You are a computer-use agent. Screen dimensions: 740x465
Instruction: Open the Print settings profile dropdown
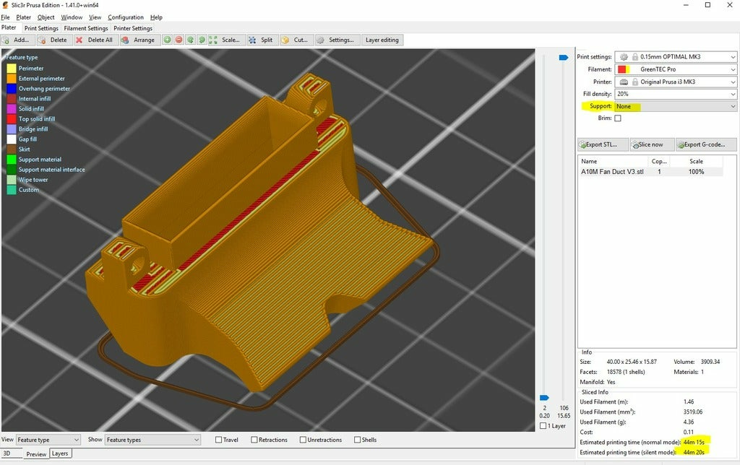tap(675, 56)
